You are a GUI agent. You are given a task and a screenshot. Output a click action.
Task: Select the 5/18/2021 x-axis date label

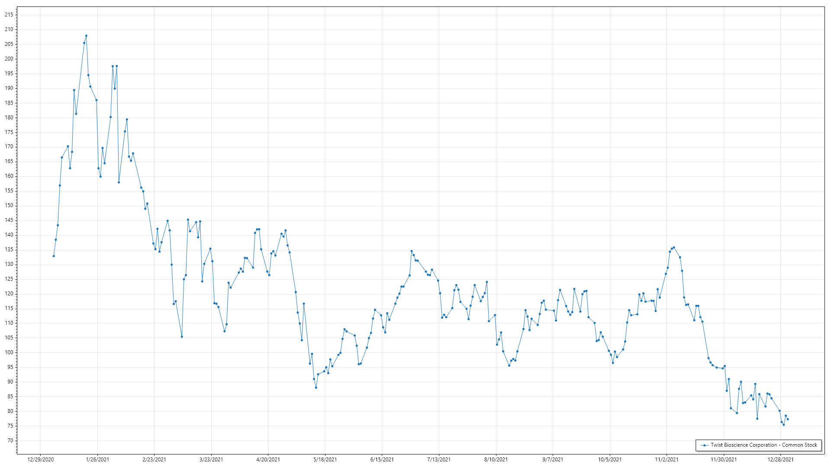tap(325, 460)
